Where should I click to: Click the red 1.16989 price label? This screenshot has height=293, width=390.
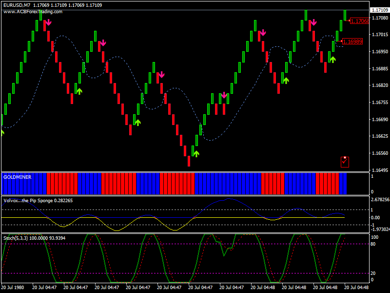click(352, 42)
